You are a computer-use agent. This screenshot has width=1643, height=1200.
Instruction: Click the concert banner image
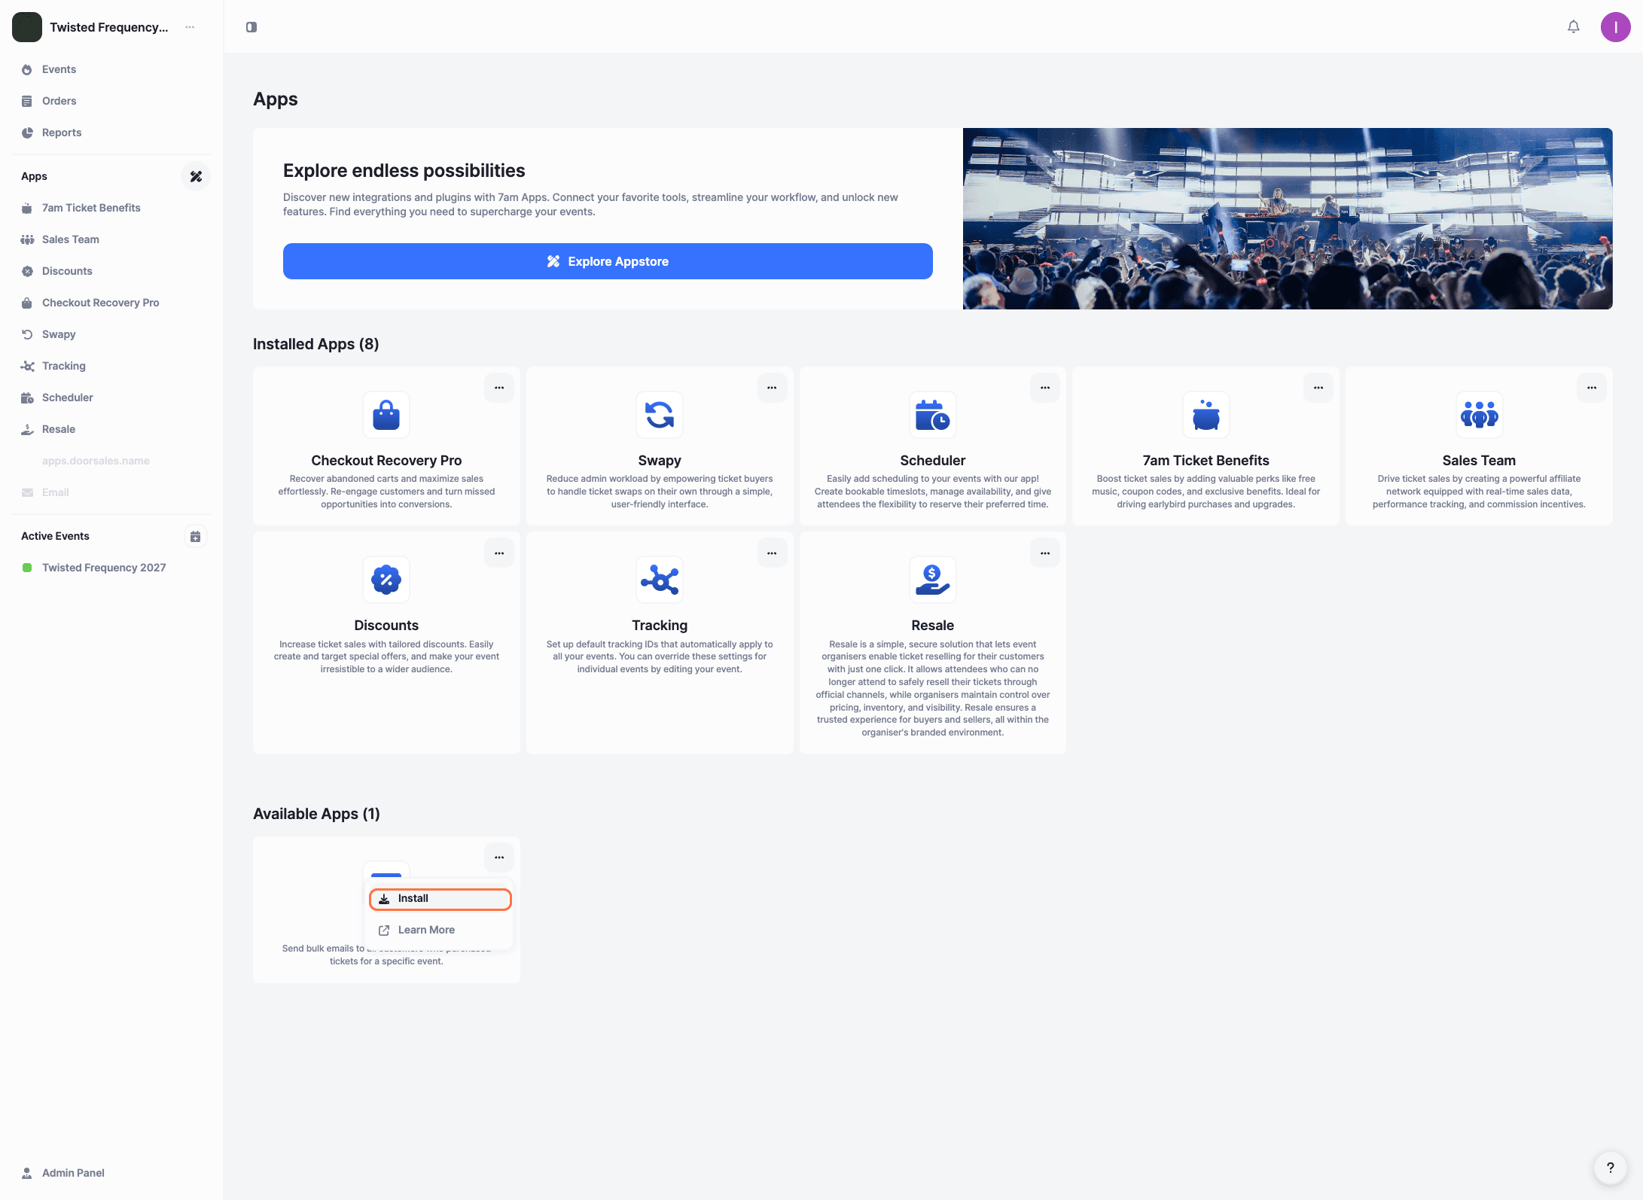click(x=1287, y=218)
